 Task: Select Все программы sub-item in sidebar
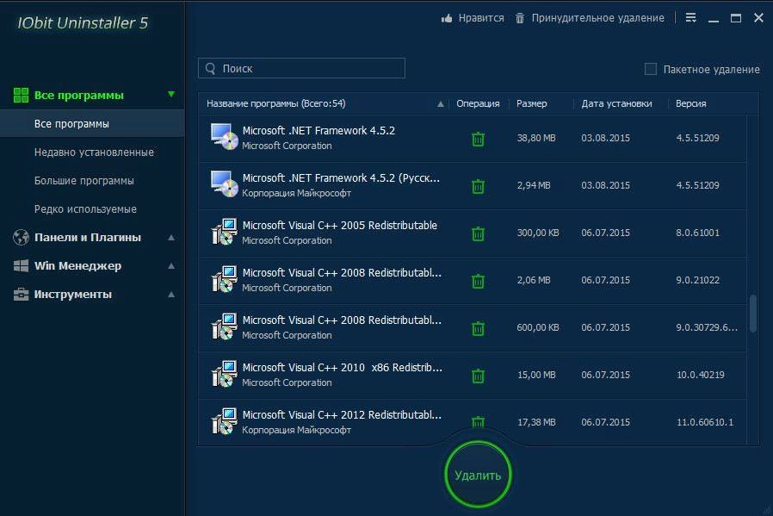(92, 123)
